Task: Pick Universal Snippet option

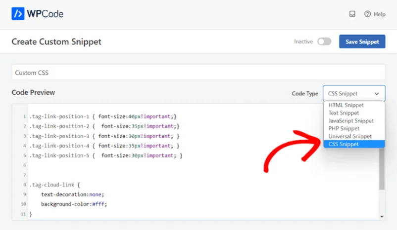Action: click(354, 136)
